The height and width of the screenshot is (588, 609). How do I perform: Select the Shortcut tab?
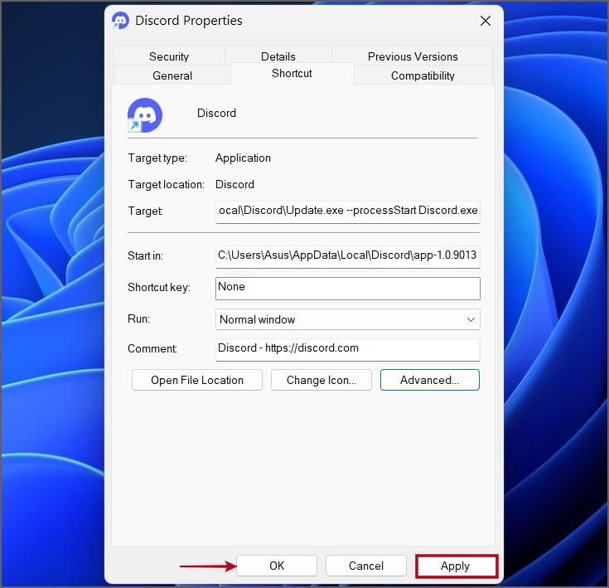[x=292, y=73]
